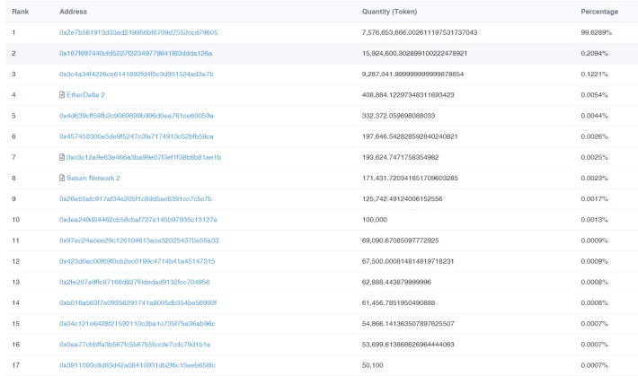
Task: Open rank 5 holder address 0x4d639cff58
Action: pos(137,116)
